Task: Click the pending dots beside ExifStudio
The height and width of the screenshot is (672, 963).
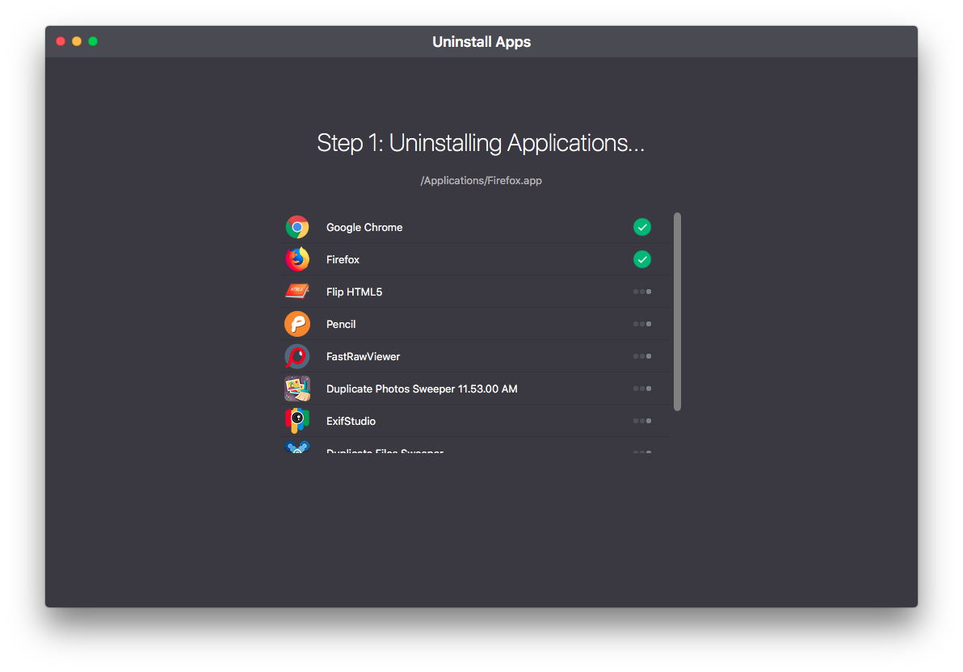Action: [641, 421]
